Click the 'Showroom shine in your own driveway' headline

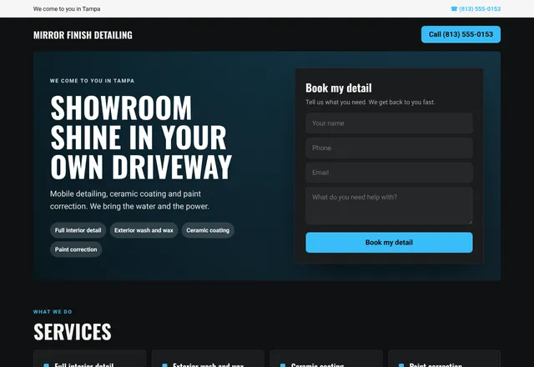click(x=141, y=137)
